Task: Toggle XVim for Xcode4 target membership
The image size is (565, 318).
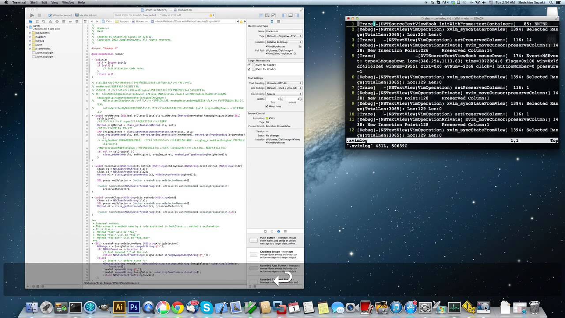Action: (x=249, y=64)
